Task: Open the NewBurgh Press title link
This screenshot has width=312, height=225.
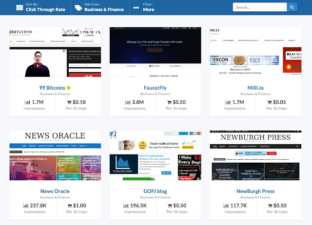Action: [x=255, y=191]
